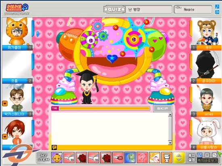Pick the toilet item in My Item bar
Image resolution: width=222 pixels, height=166 pixels.
point(167,158)
